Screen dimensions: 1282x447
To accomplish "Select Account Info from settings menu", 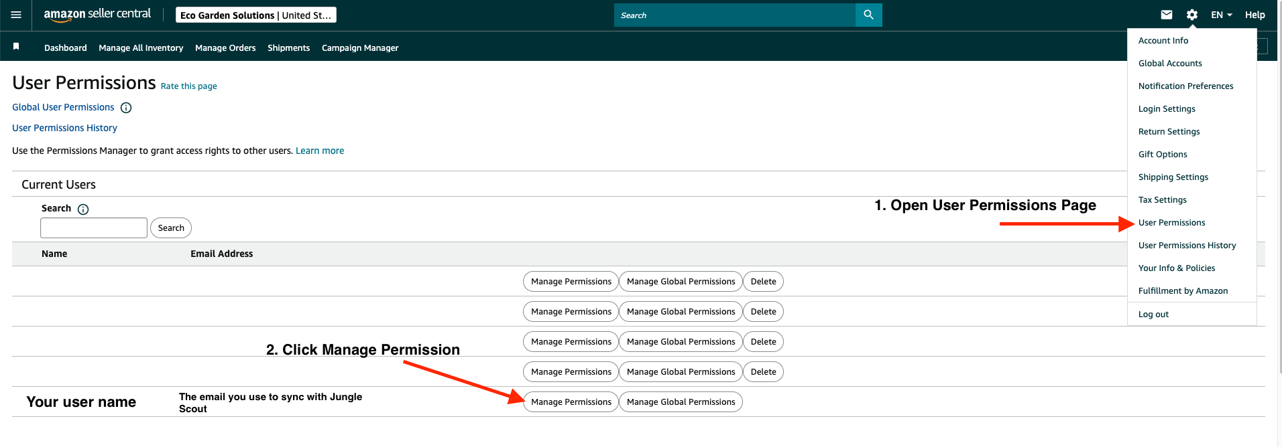I will pos(1163,41).
